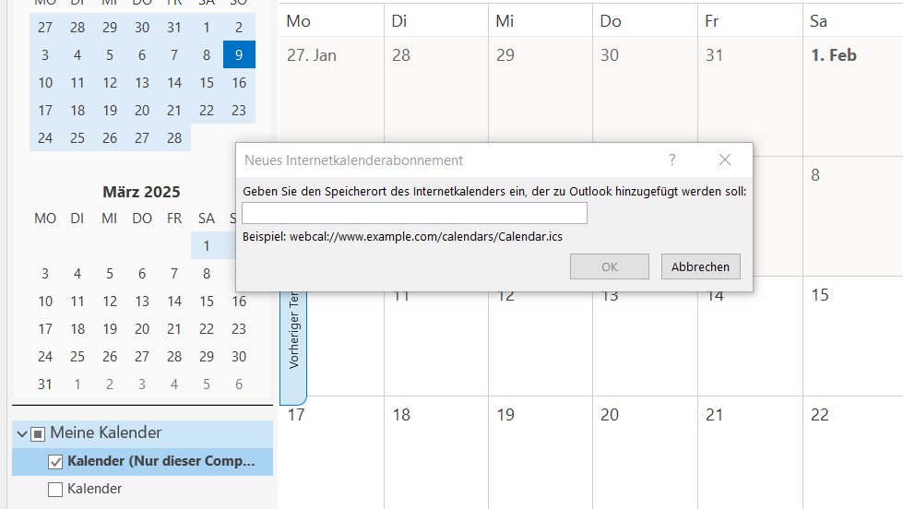This screenshot has width=903, height=509.
Task: Click the internet calendar URL input field
Action: point(415,213)
